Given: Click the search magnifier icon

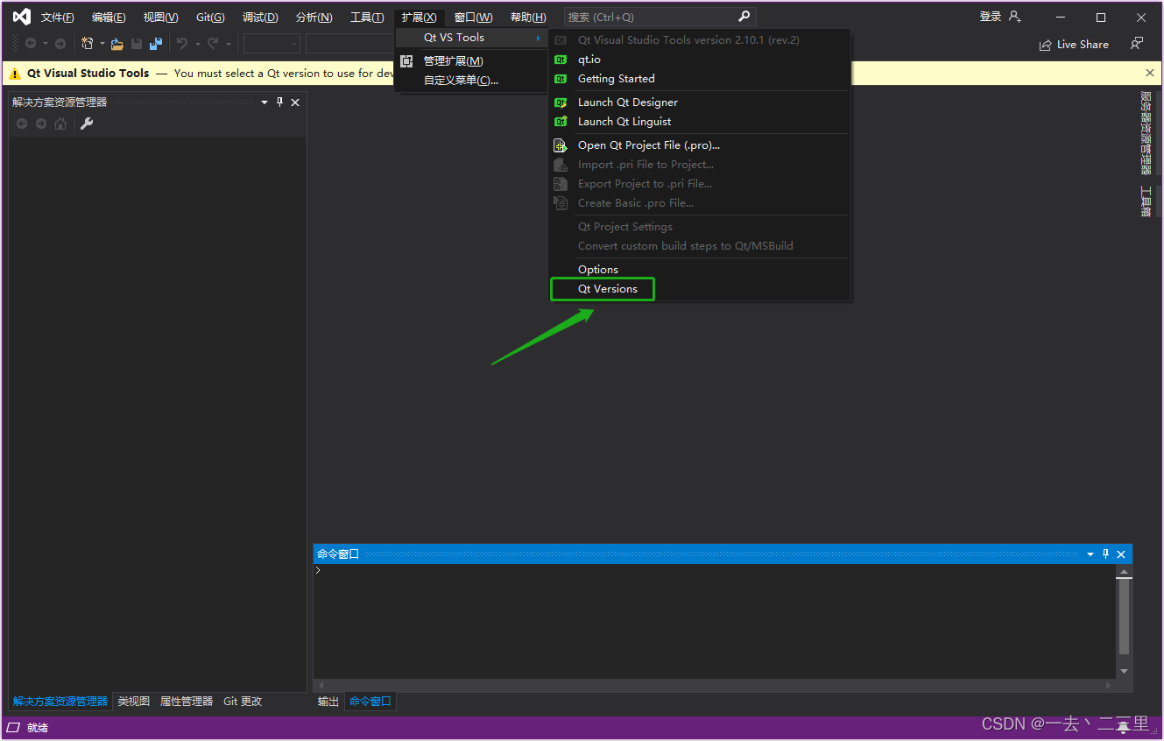Looking at the screenshot, I should pos(744,17).
